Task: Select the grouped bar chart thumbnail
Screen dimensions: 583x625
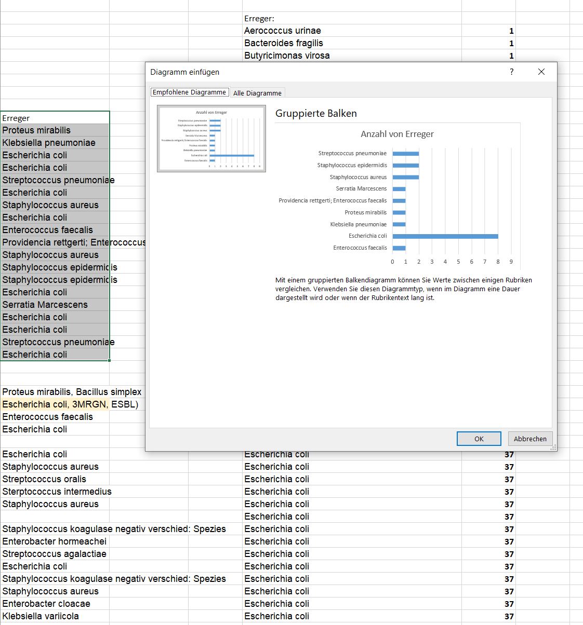Action: 211,139
